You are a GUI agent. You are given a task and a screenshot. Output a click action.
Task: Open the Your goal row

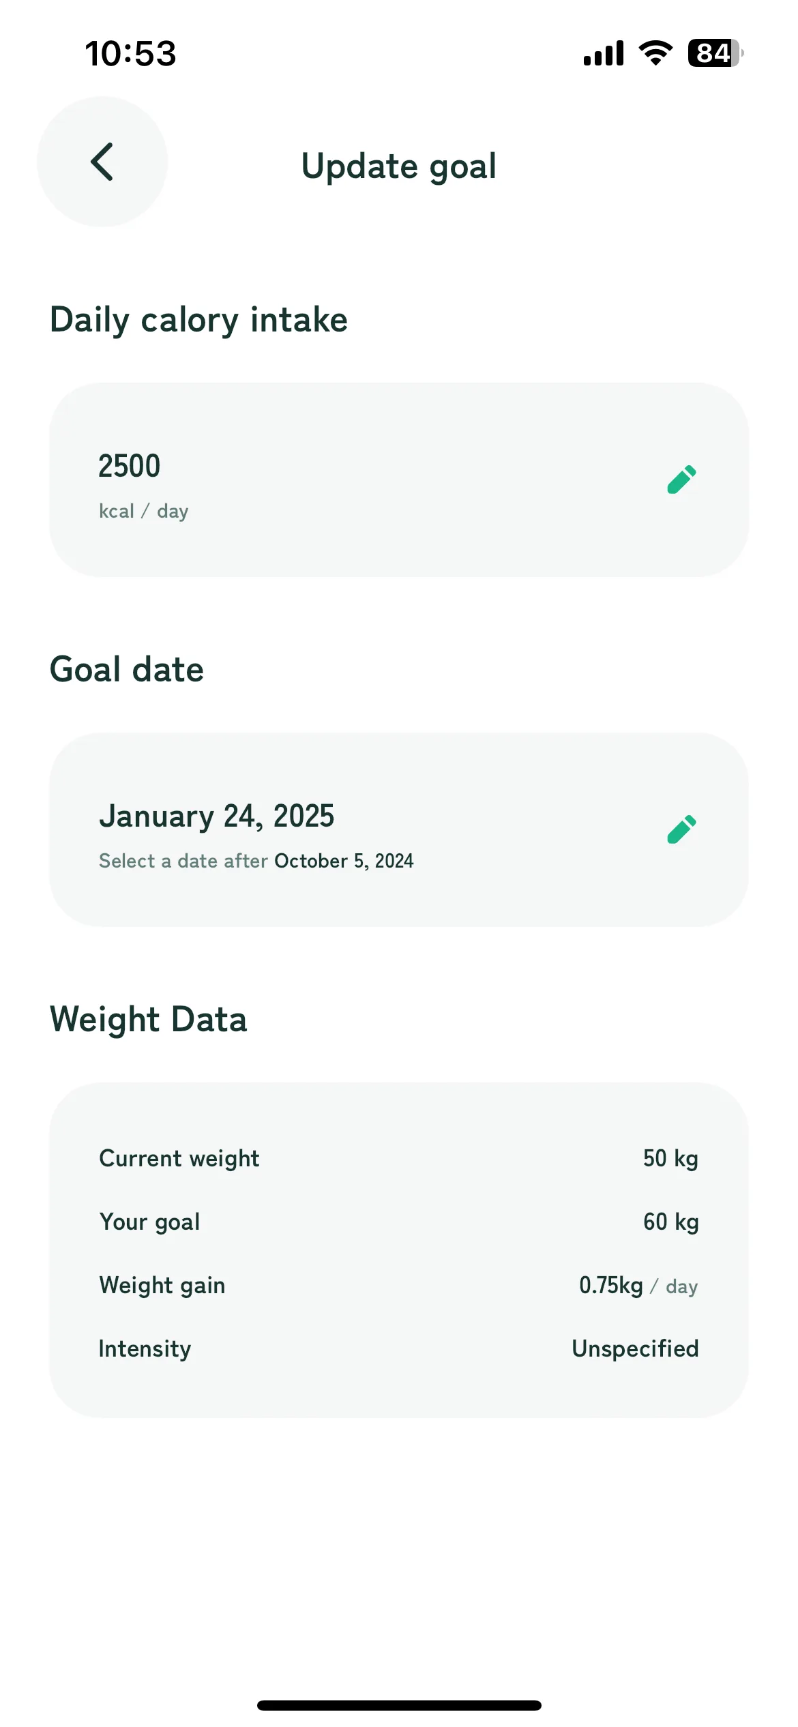tap(399, 1222)
